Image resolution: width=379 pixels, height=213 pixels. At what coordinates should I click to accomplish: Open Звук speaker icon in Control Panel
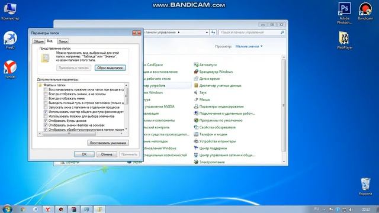click(196, 92)
